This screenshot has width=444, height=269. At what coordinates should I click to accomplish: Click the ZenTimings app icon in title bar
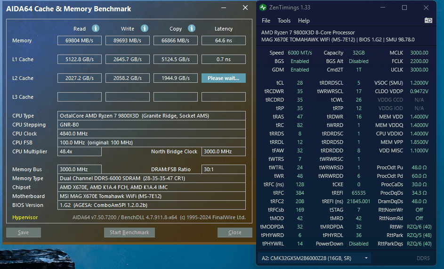coord(263,8)
